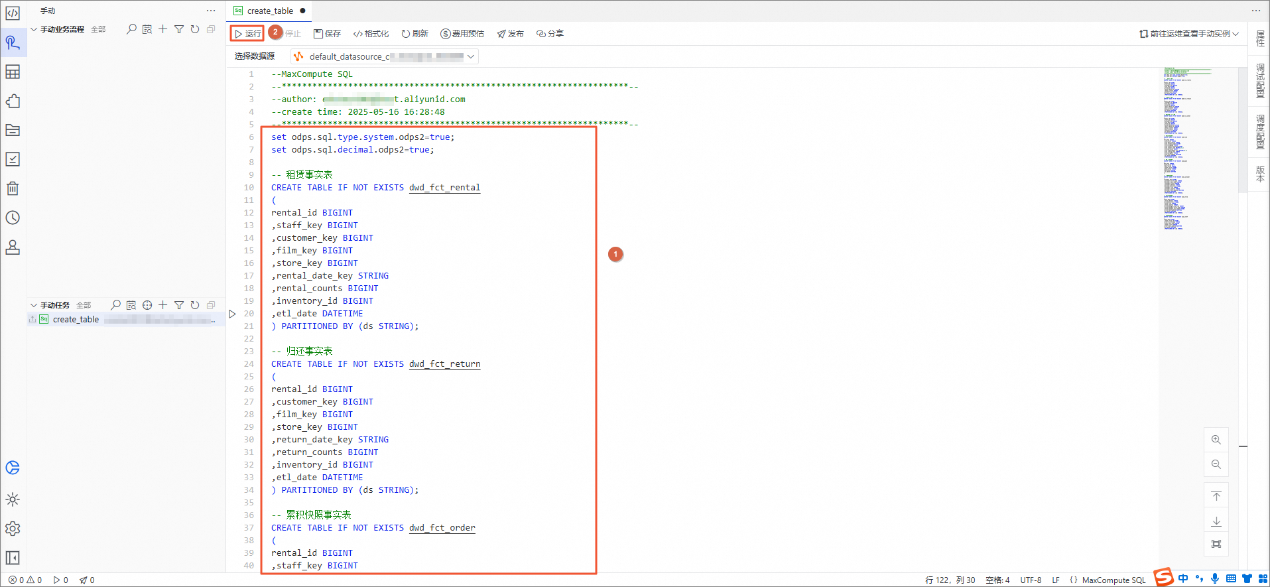
Task: Open the 全部 filter next to 手动业务流程
Action: [x=98, y=29]
